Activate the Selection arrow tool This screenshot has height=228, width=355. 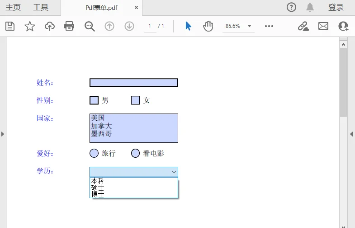[188, 26]
